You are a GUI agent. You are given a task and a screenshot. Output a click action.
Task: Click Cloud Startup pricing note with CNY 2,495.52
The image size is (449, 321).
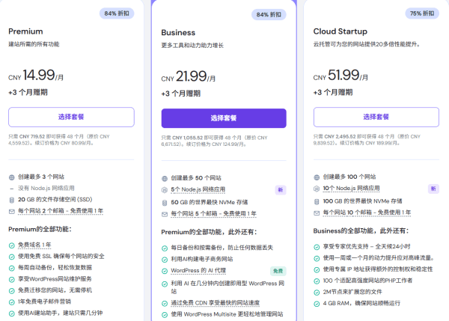coord(367,140)
